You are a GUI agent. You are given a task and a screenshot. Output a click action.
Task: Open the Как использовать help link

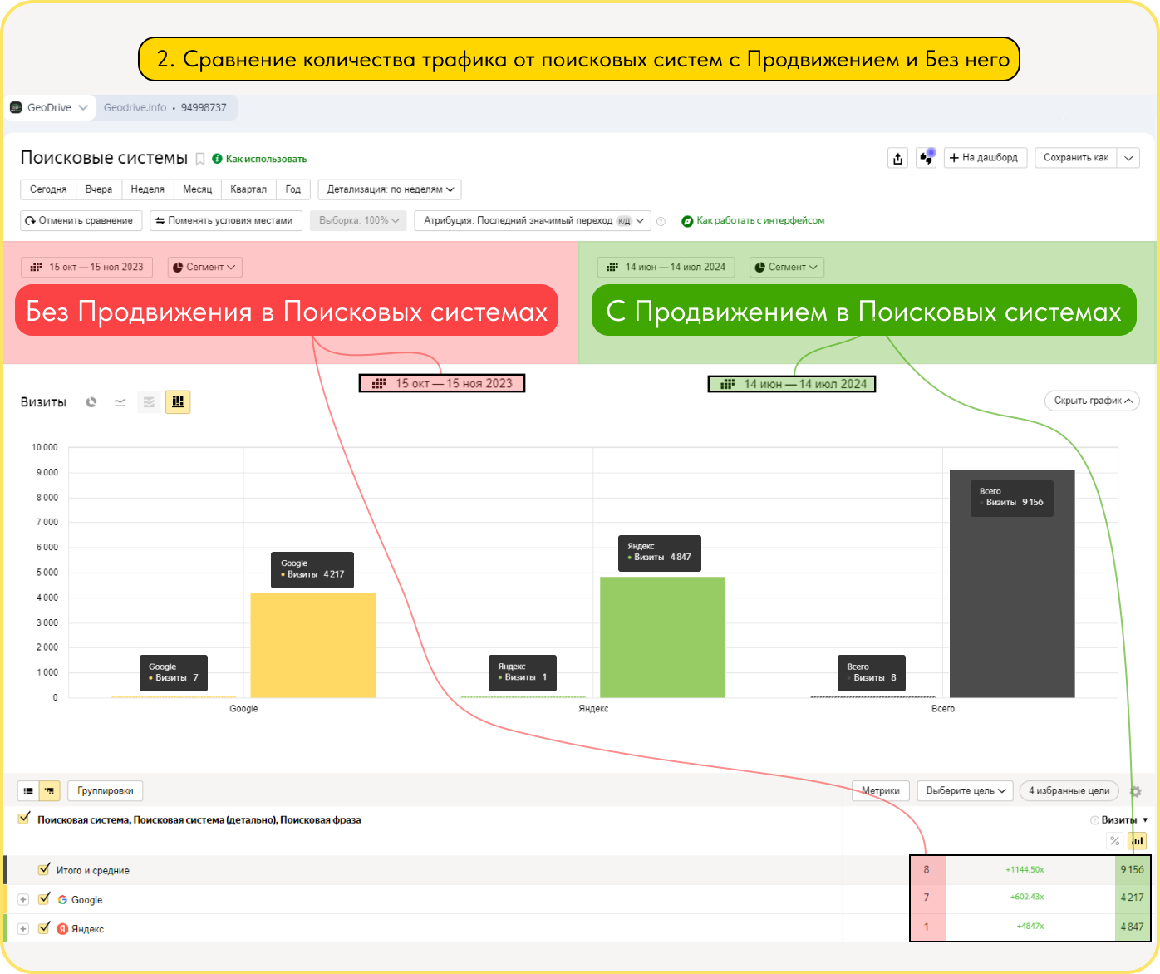click(260, 159)
